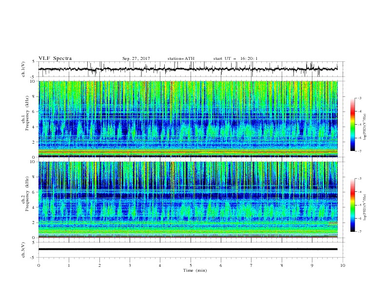The image size is (386, 298).
Task: Click the "-6" tick on ch.2 color bar
Action: 359,218
